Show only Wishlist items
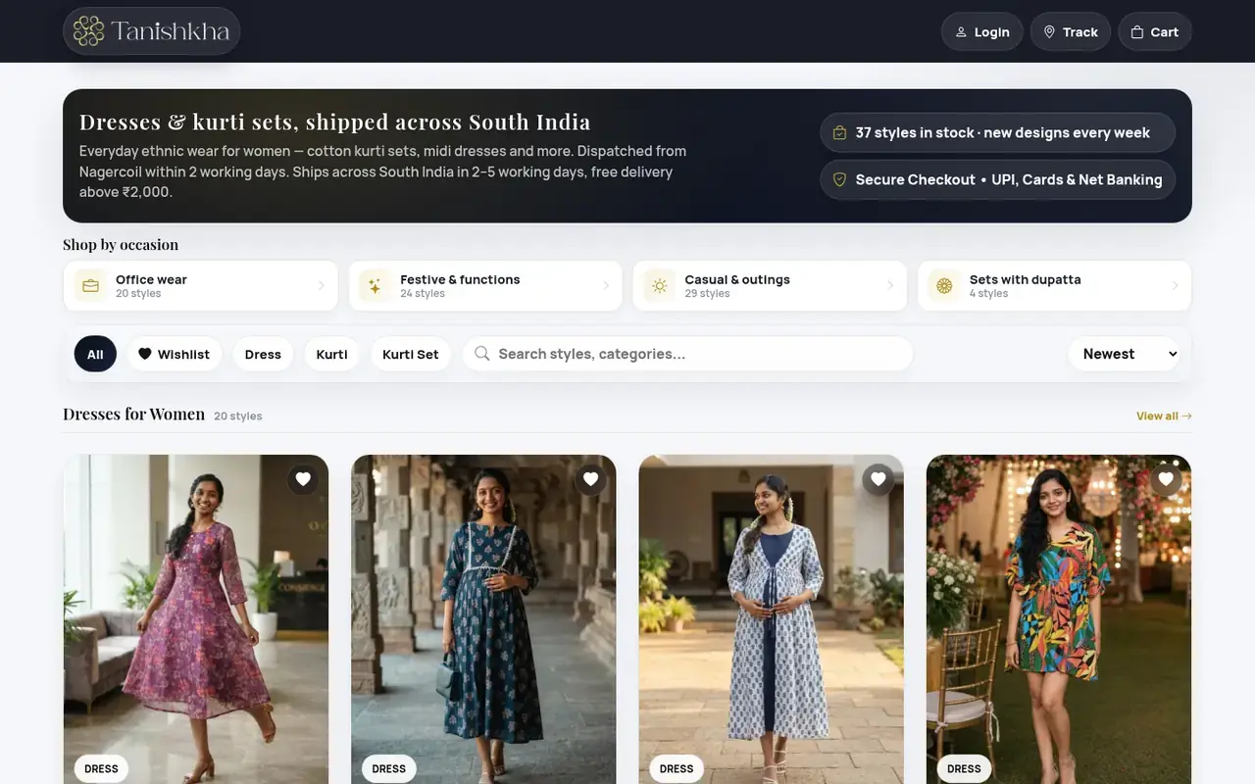The height and width of the screenshot is (784, 1255). click(x=174, y=354)
